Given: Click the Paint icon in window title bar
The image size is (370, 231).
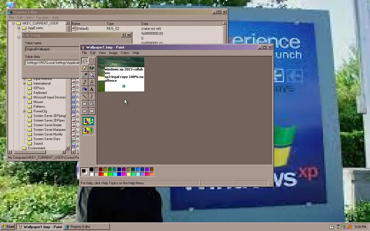Looking at the screenshot, I should pos(83,47).
